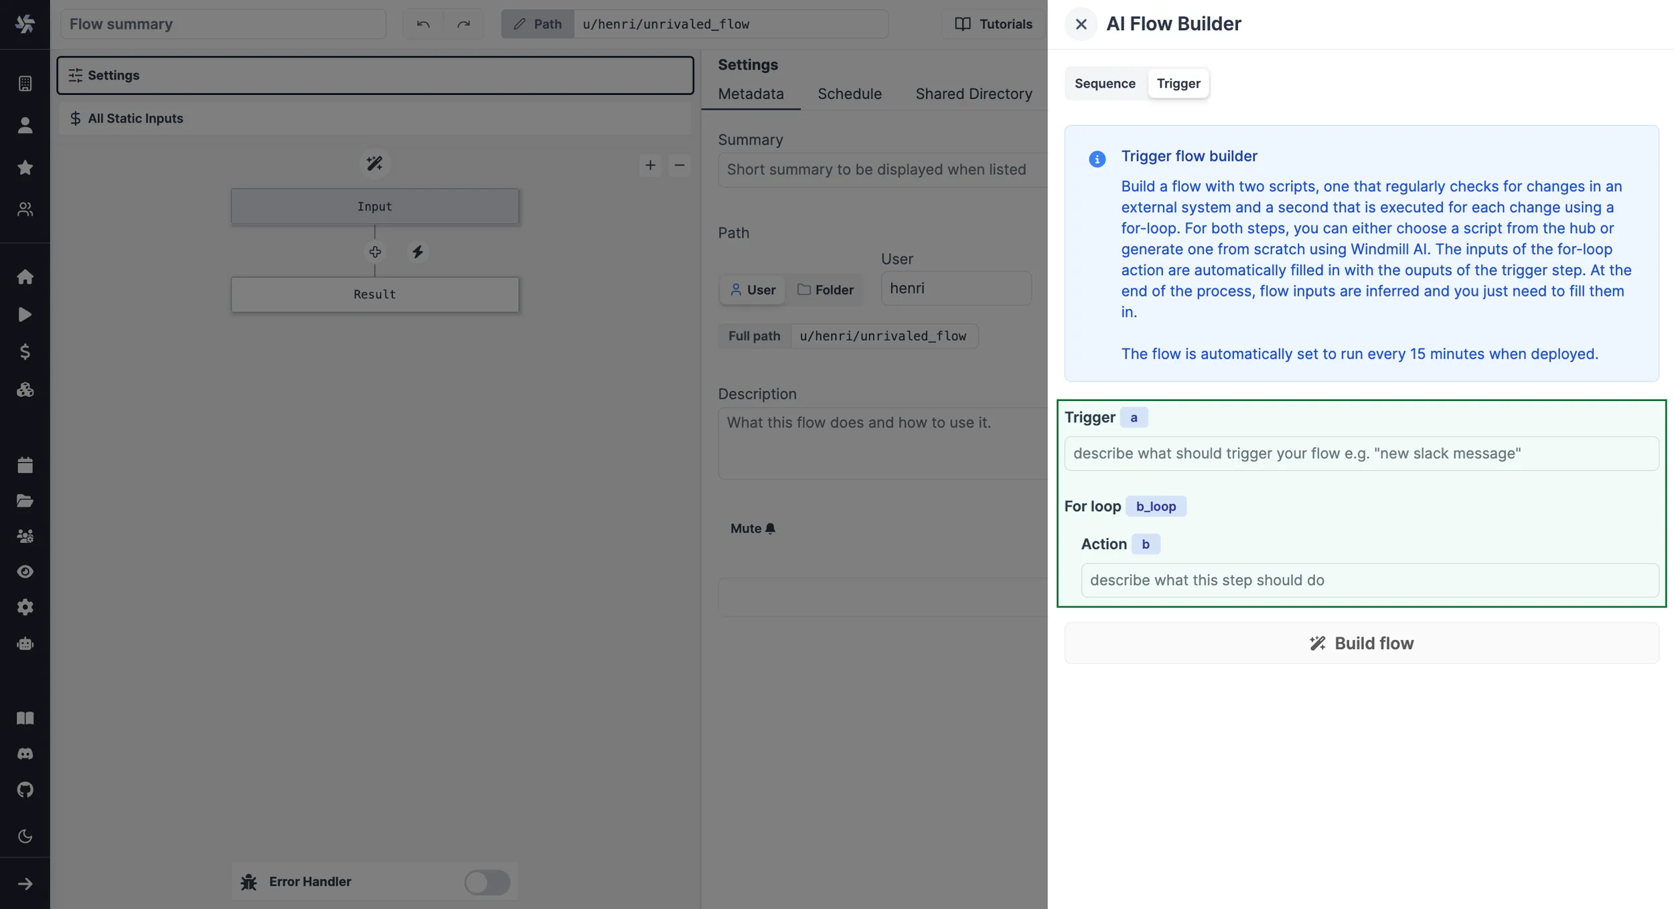The image size is (1674, 909).
Task: Select the Metadata settings tab
Action: (x=750, y=93)
